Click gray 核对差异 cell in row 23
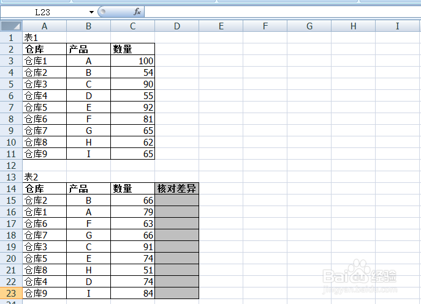This screenshot has width=421, height=304. coord(176,293)
